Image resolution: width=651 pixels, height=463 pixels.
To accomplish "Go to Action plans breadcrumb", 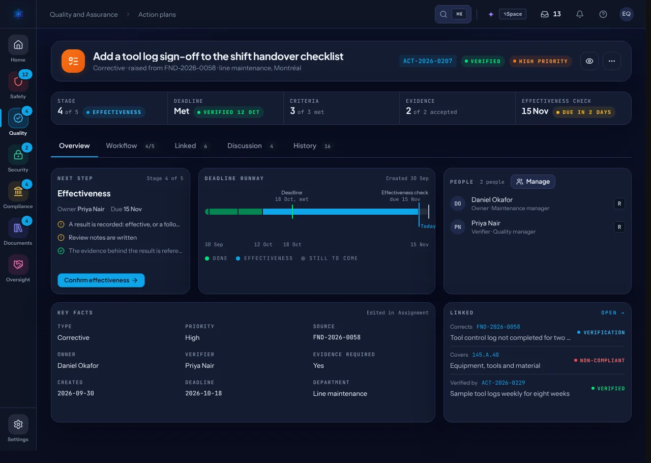I will [157, 14].
